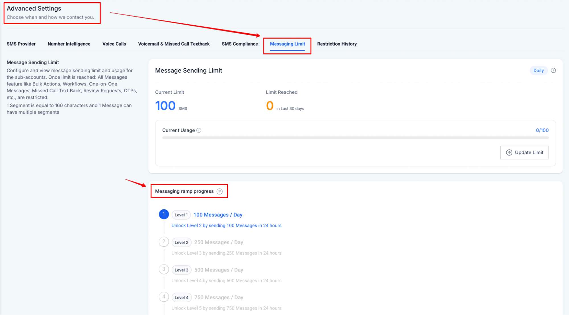Switch to Number Intelligence tab
This screenshot has width=569, height=315.
pos(69,44)
